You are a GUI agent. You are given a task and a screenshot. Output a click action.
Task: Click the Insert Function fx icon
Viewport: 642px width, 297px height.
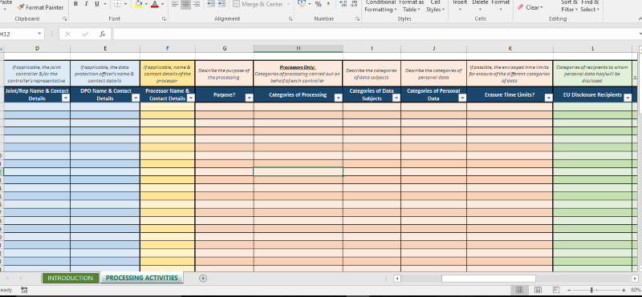click(x=103, y=34)
